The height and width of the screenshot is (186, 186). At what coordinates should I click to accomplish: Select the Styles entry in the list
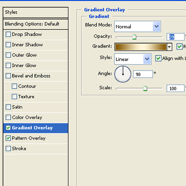36,12
